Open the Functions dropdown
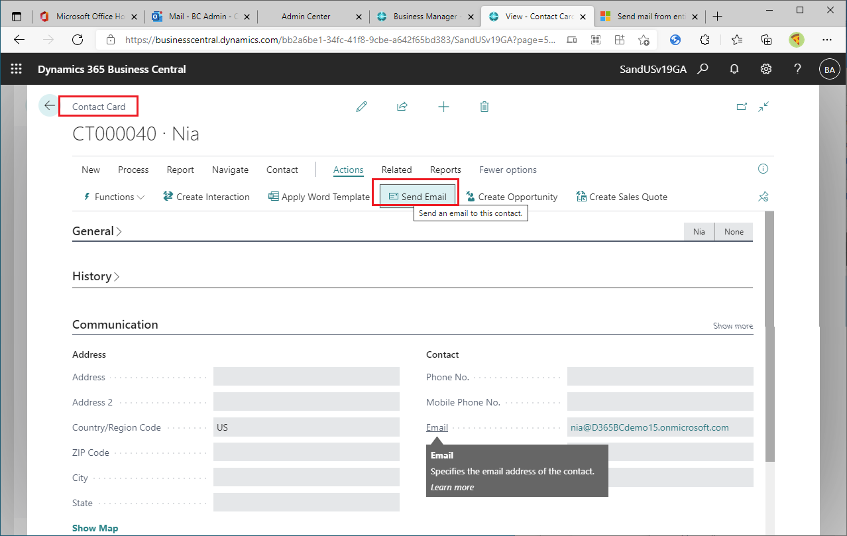The height and width of the screenshot is (536, 847). point(113,196)
